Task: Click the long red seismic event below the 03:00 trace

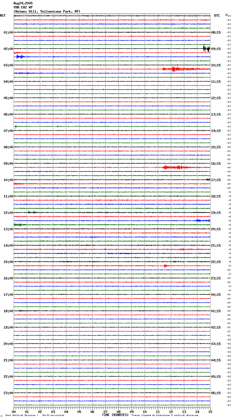Action: coord(186,69)
